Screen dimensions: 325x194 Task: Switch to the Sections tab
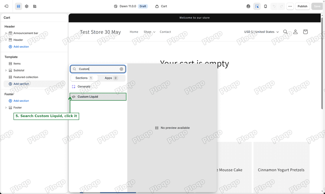tap(84, 78)
